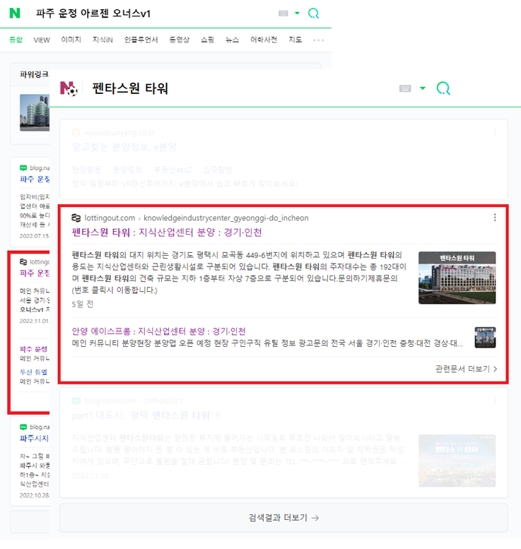Image resolution: width=521 pixels, height=549 pixels.
Task: Open the blog.naver.com zhfhsk2021 source link
Action: pos(134,401)
